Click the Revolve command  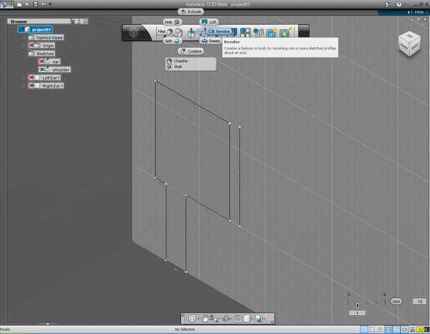219,31
